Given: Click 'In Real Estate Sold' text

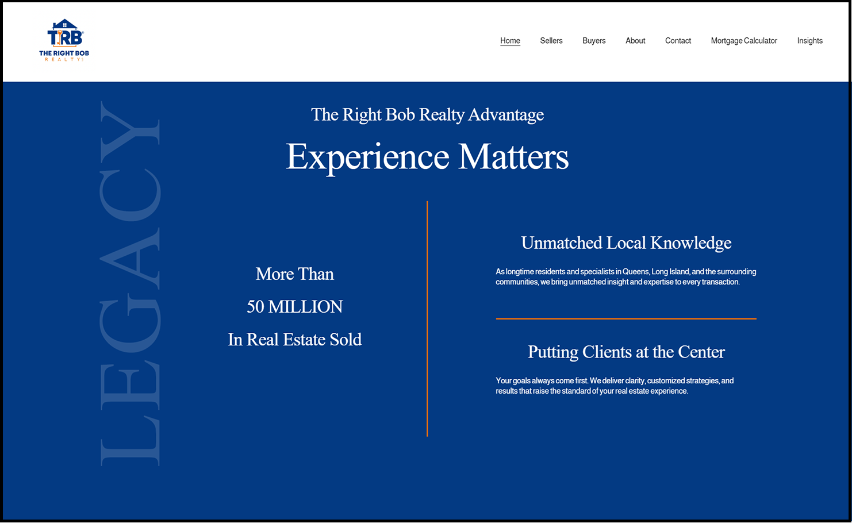Looking at the screenshot, I should (x=295, y=340).
